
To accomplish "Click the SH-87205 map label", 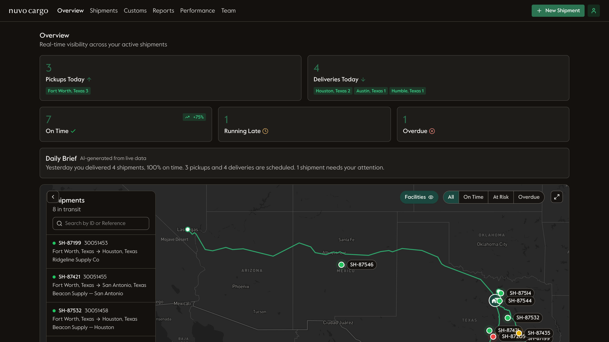I will point(513,337).
